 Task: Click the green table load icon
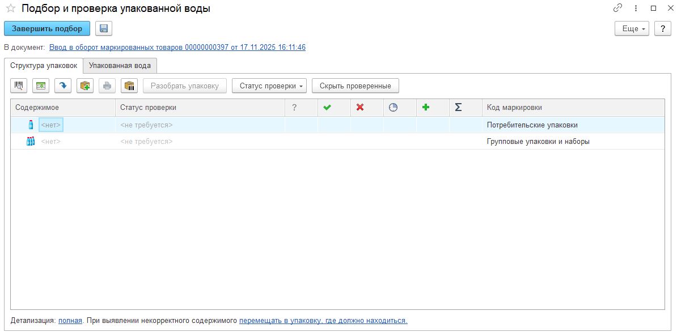[41, 86]
